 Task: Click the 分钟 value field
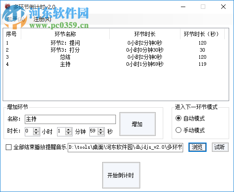pos(61,132)
